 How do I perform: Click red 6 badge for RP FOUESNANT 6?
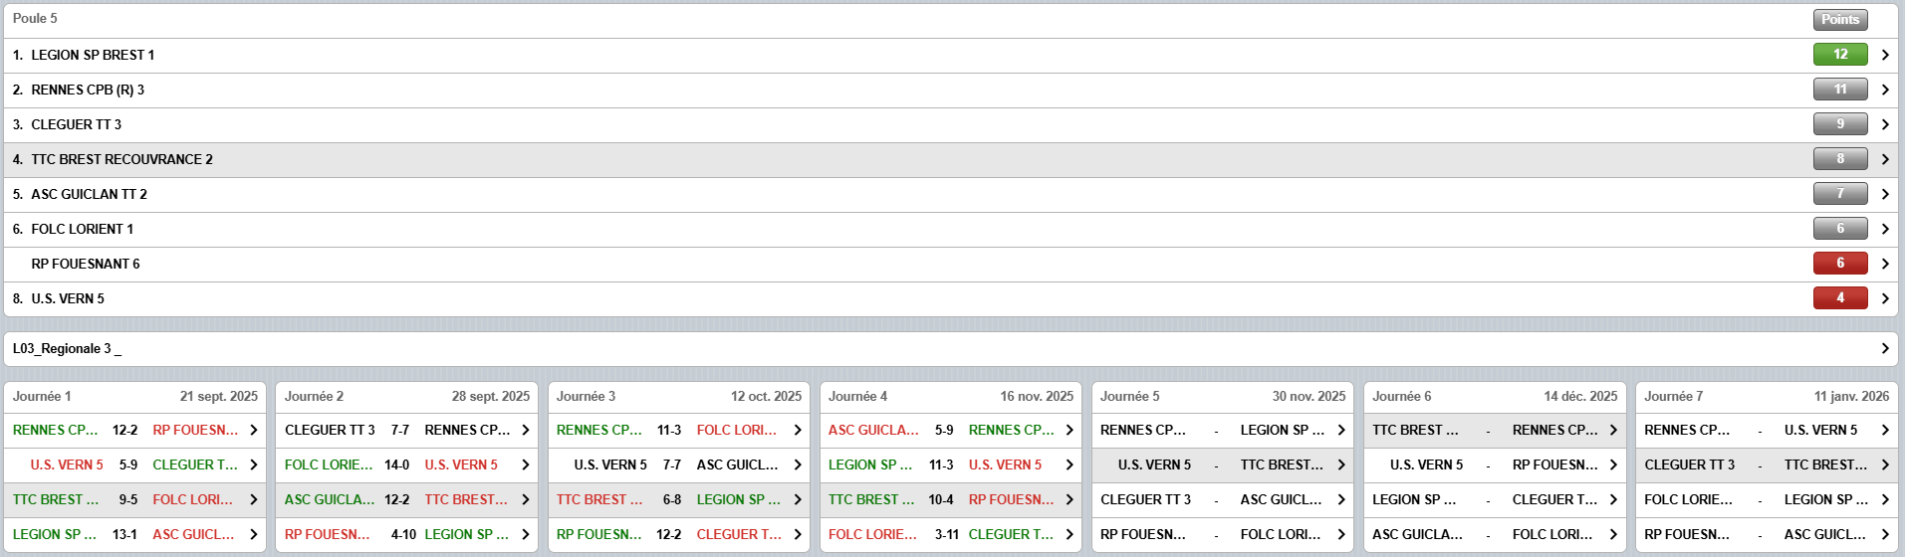[1839, 264]
